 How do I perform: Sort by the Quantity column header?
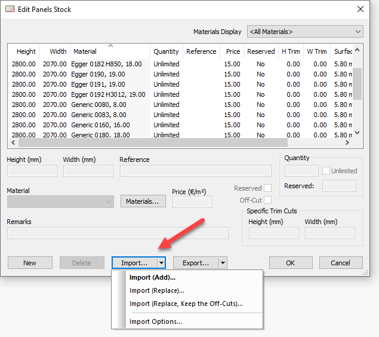(x=166, y=51)
